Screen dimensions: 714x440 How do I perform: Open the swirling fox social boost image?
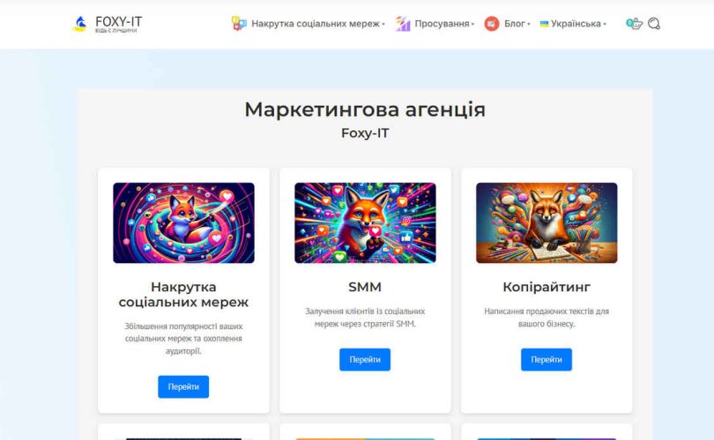(x=183, y=223)
